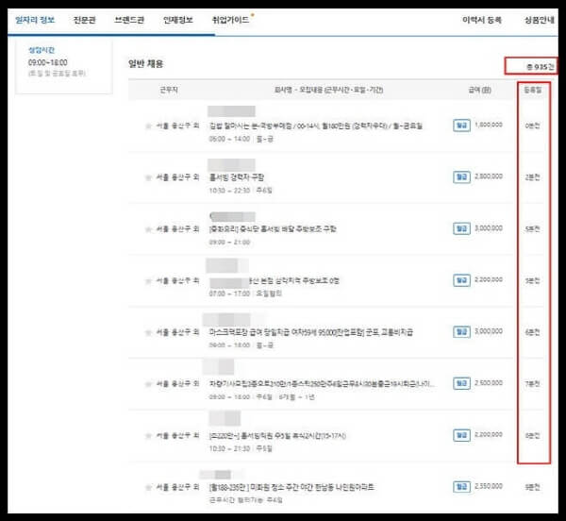Screen dimensions: 566x521
Task: Click the 10:30 ~ 22:30 working hours text
Action: click(229, 191)
